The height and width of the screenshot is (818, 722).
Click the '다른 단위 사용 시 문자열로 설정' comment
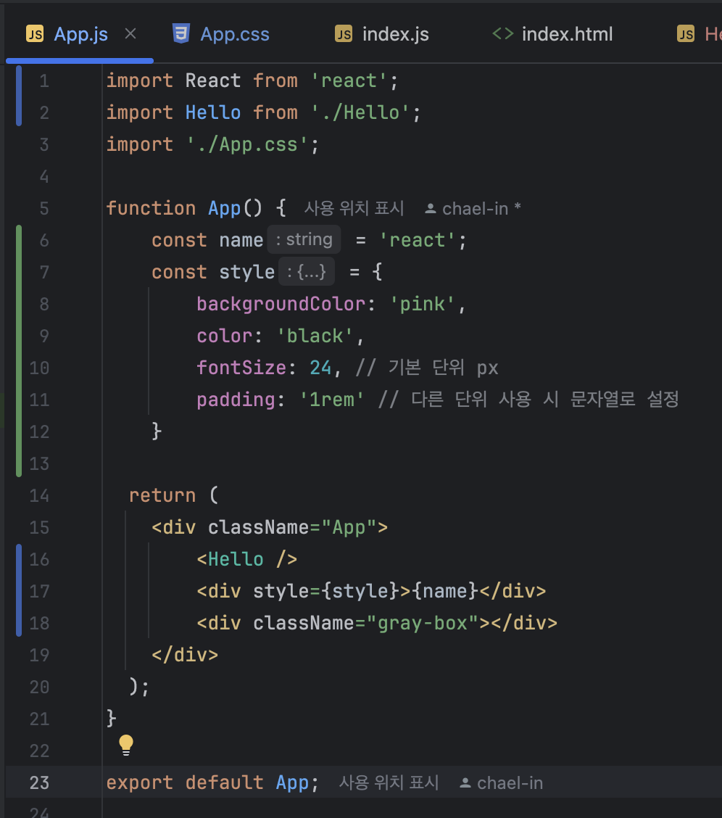tap(528, 400)
